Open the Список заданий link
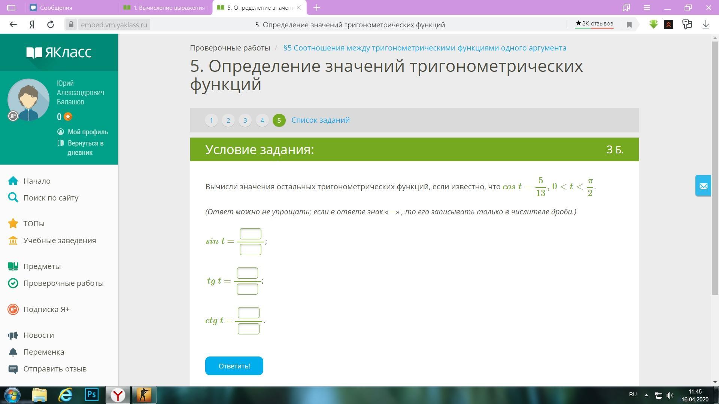 [320, 120]
